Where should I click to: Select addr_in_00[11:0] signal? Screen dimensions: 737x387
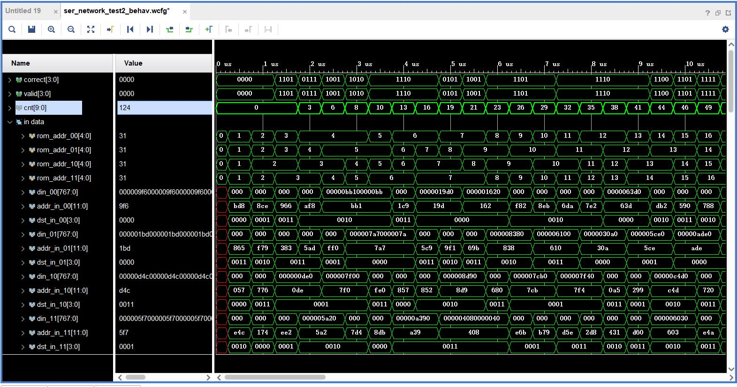[62, 206]
